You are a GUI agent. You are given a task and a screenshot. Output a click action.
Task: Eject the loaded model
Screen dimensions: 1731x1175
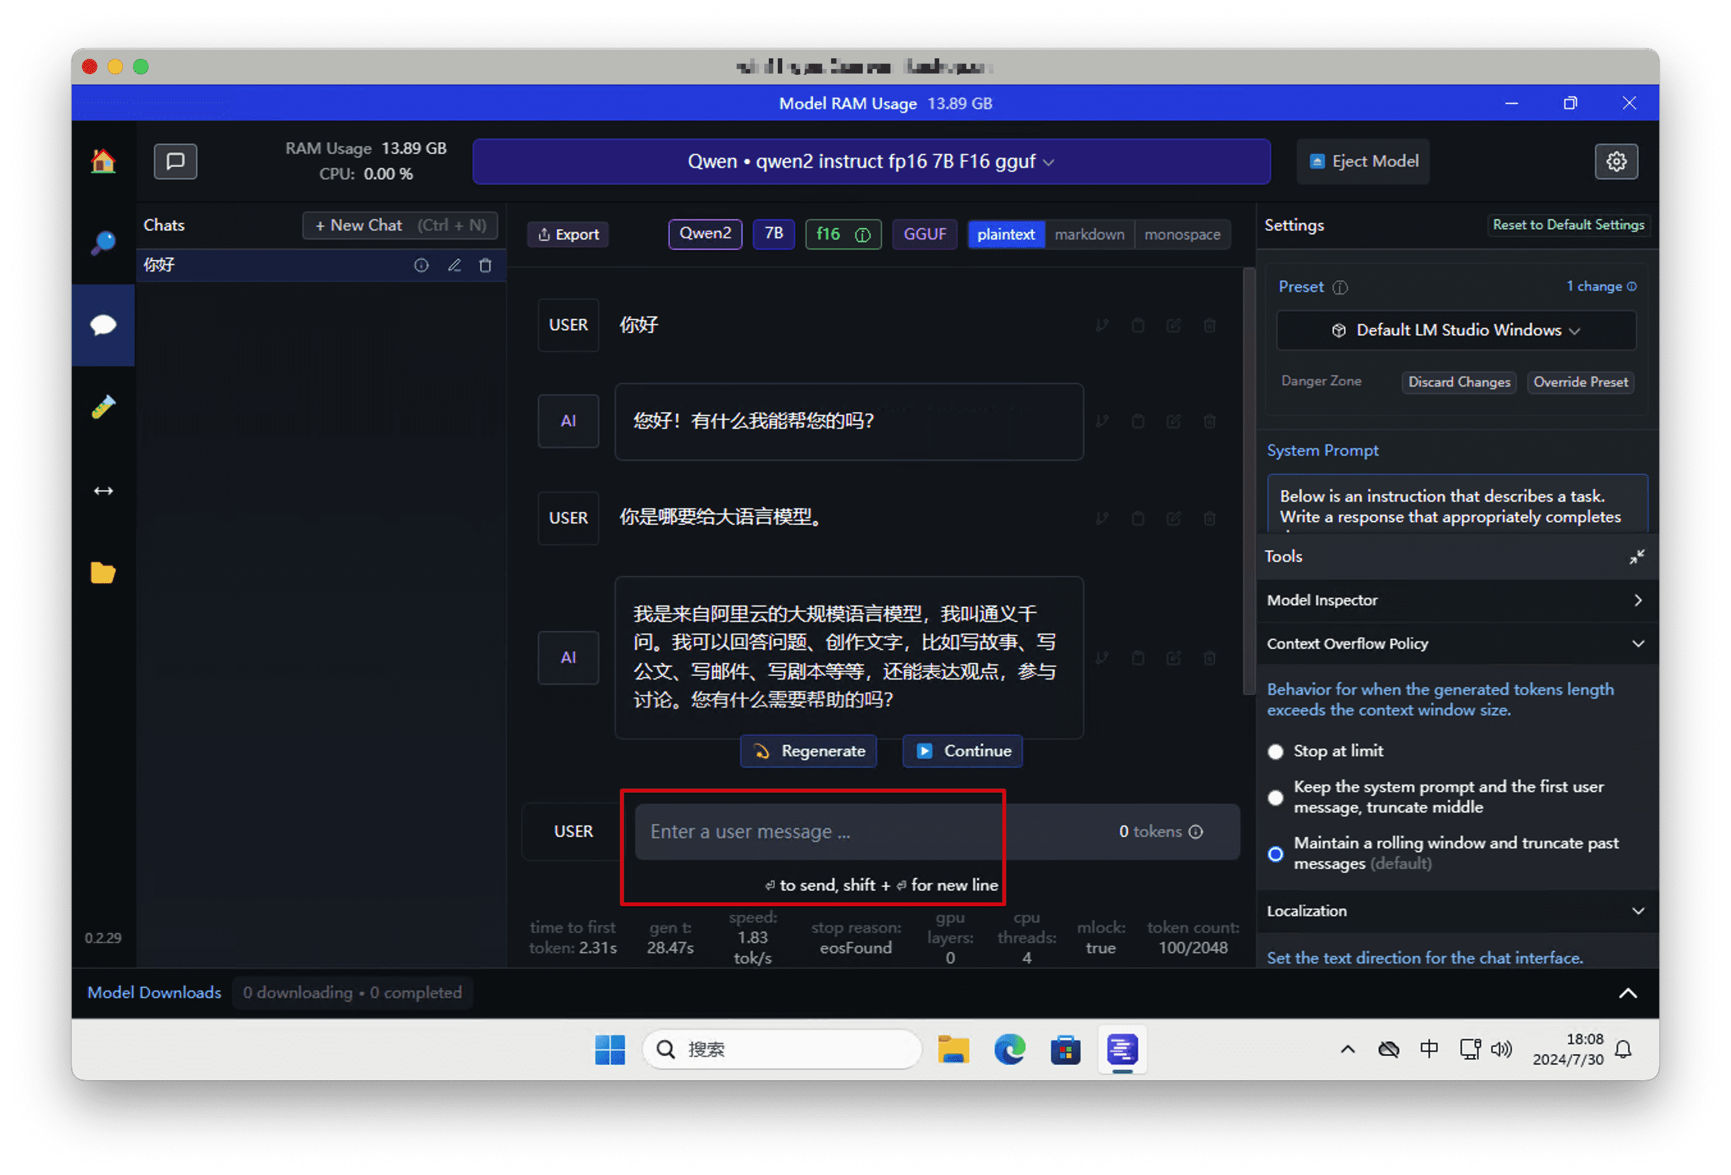(1363, 161)
